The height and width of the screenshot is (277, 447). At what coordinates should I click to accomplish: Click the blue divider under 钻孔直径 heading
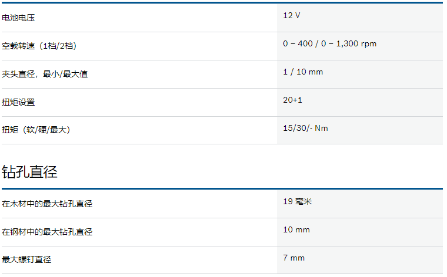point(222,188)
